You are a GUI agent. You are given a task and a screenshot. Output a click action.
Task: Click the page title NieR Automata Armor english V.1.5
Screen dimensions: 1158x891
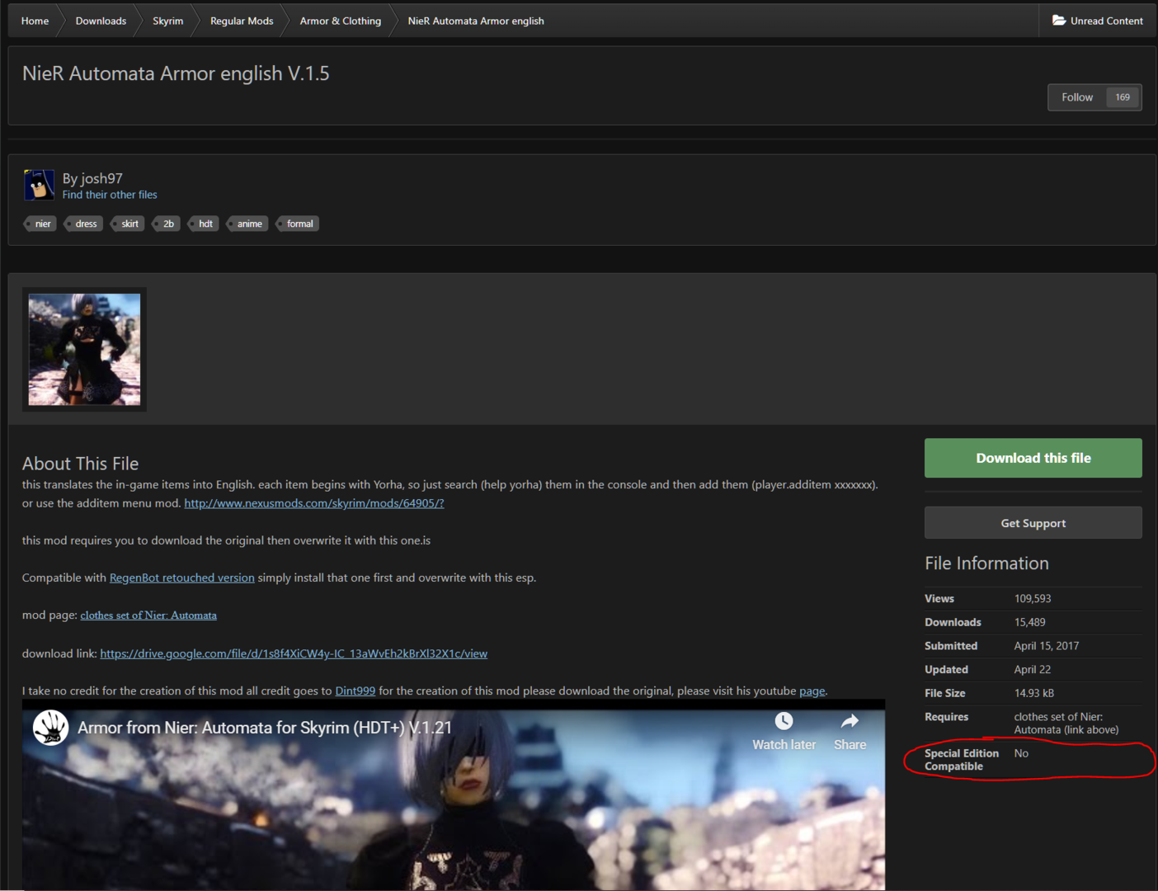point(176,73)
